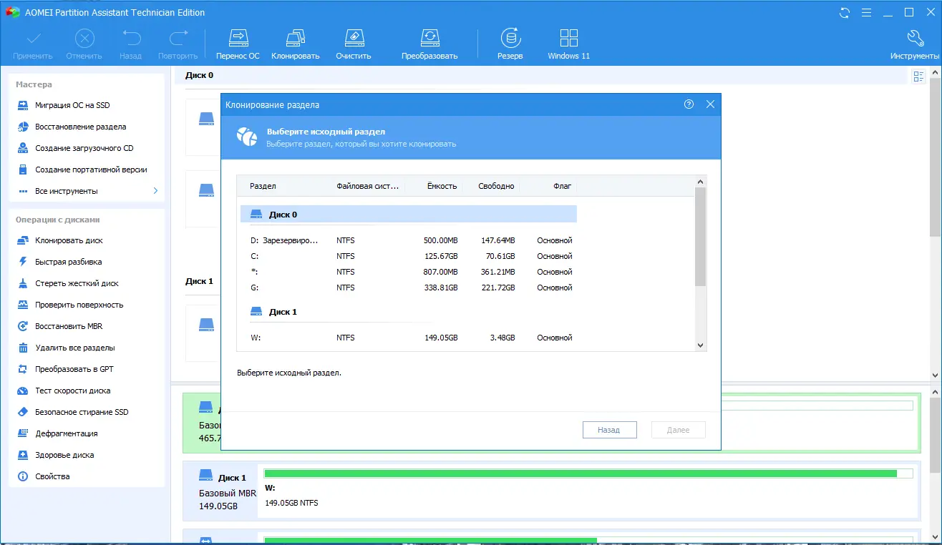Select partition D: Зарезервиро… as source
The width and height of the screenshot is (942, 545).
pyautogui.click(x=409, y=240)
